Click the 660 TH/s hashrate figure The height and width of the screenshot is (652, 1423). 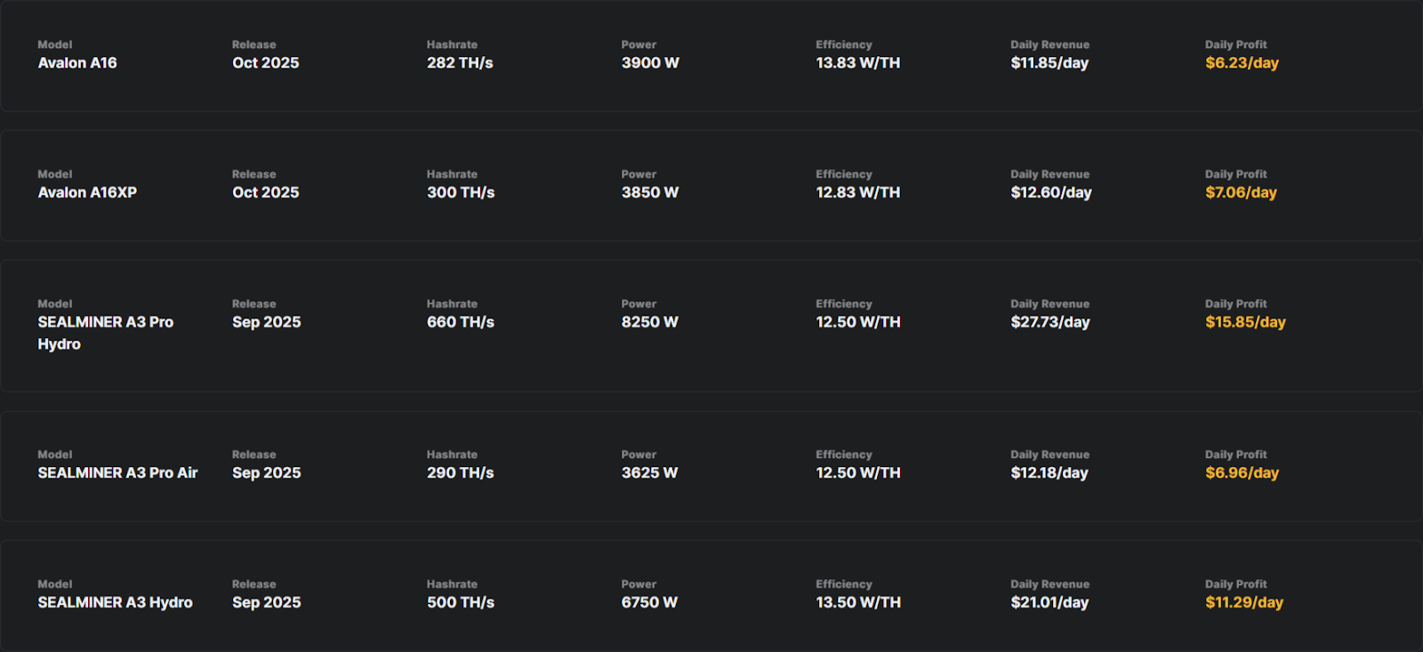pos(460,323)
